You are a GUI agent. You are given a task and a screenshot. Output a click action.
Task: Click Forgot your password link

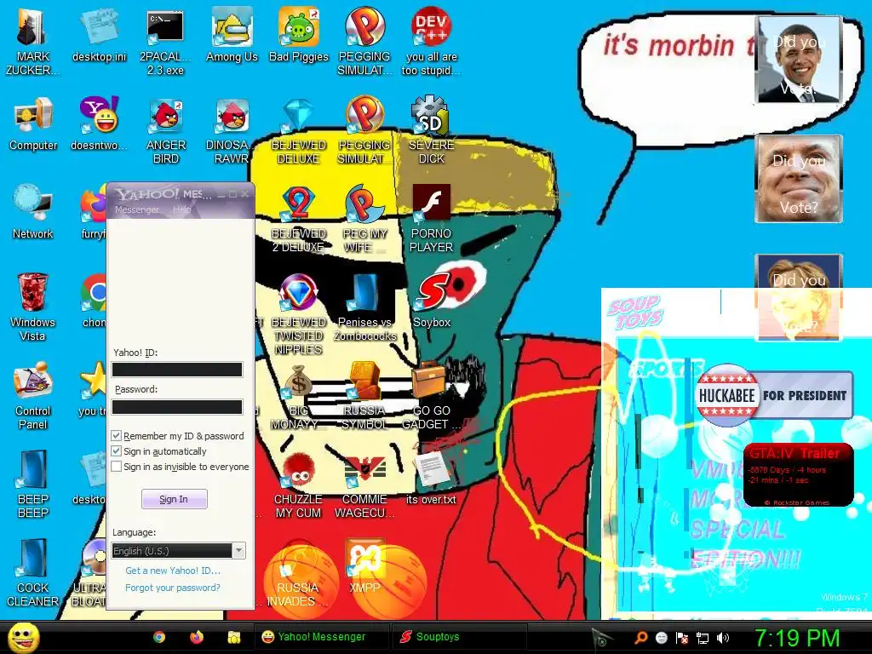172,588
